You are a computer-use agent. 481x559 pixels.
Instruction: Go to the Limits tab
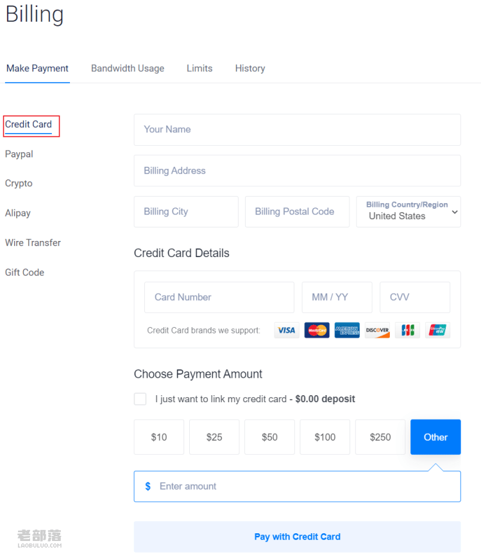199,69
